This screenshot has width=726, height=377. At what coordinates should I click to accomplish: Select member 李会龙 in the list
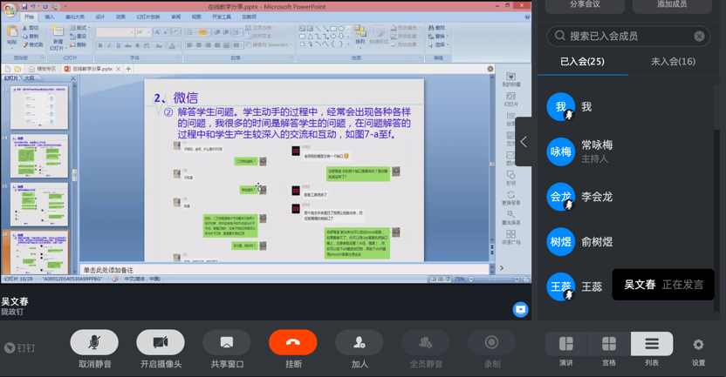coord(627,197)
